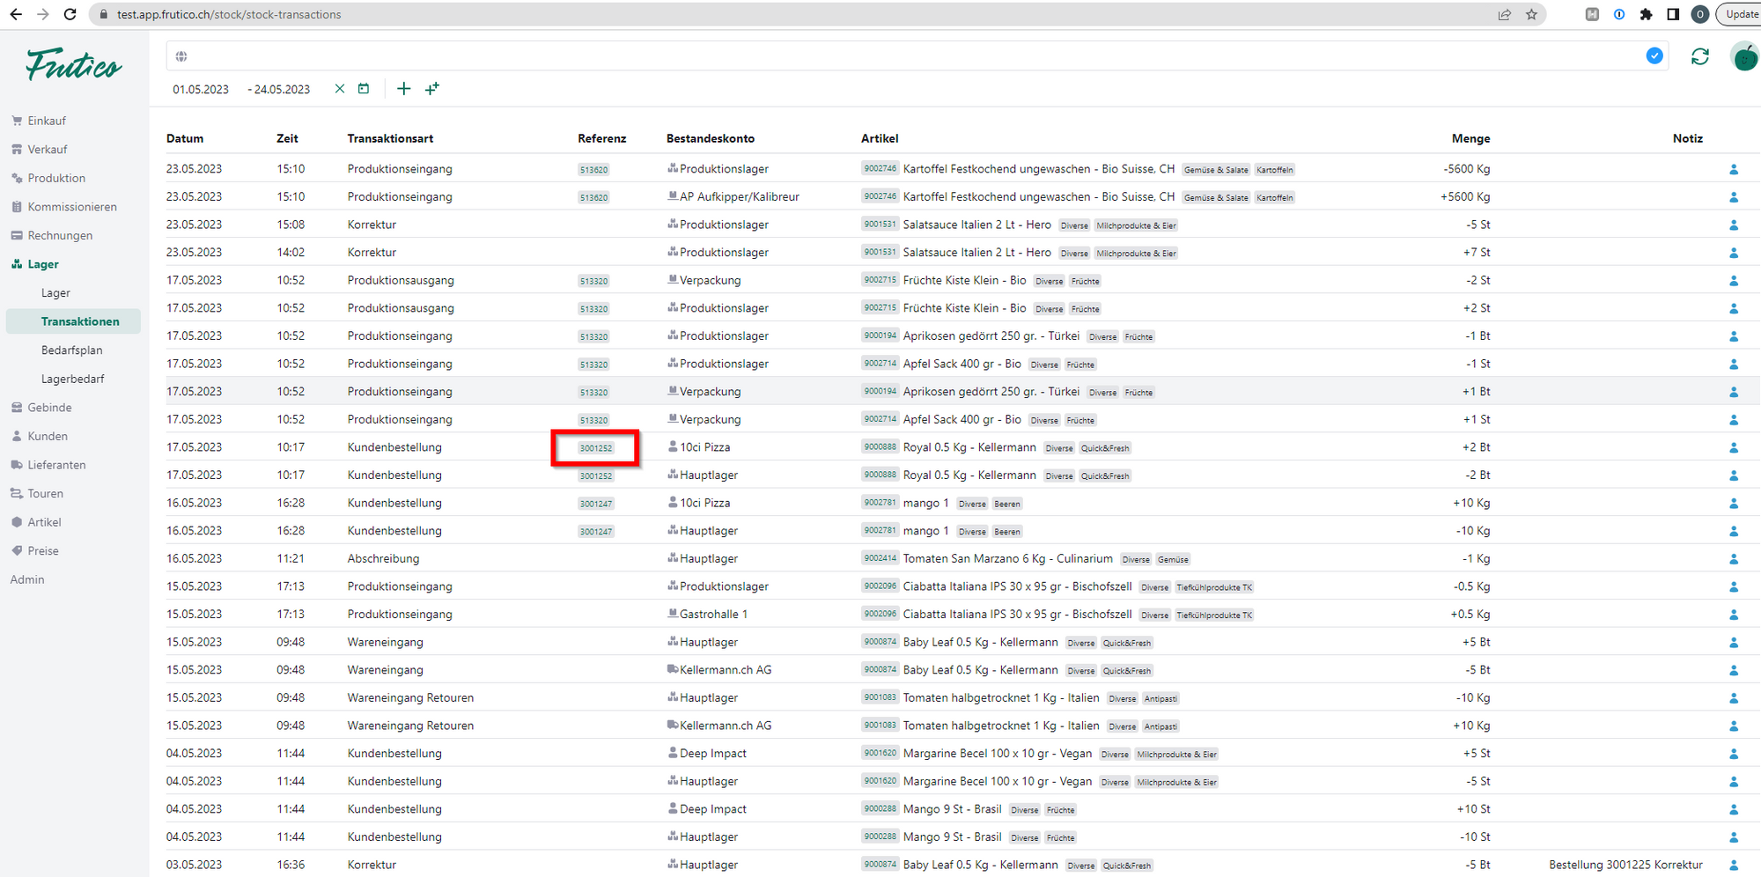Viewport: 1761px width, 877px height.
Task: Click the Datum column header
Action: pos(185,138)
